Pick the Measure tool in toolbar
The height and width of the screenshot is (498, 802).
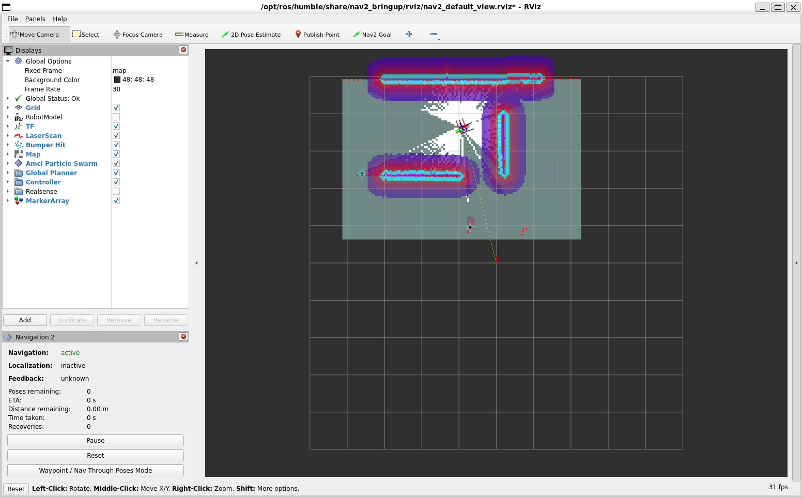click(x=192, y=35)
